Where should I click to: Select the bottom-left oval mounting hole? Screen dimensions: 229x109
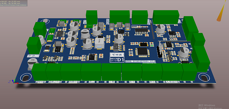[26, 77]
